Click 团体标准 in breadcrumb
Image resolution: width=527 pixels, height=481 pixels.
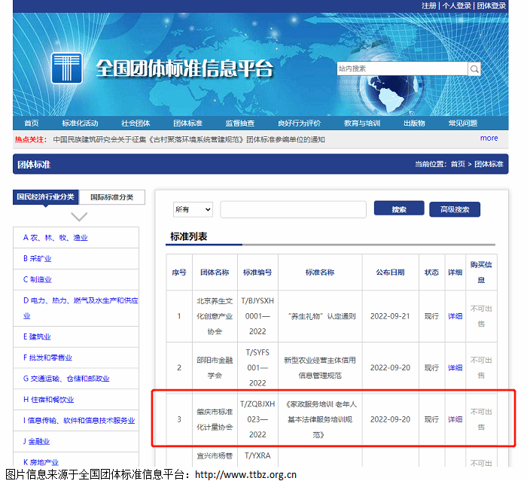click(x=489, y=164)
